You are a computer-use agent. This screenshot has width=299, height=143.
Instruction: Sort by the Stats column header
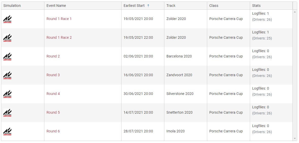[x=256, y=6]
